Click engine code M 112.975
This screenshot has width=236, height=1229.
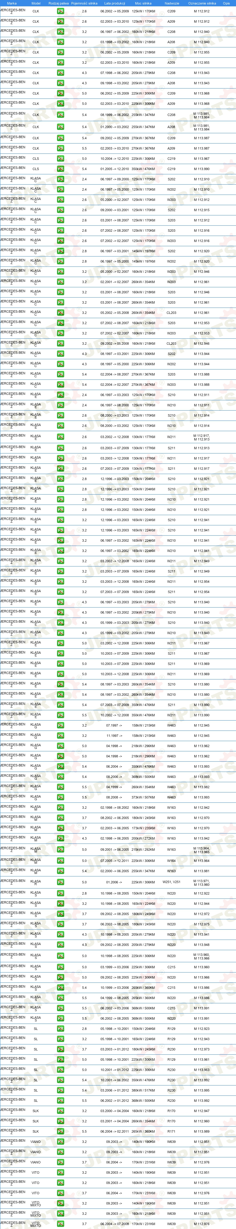tap(202, 924)
